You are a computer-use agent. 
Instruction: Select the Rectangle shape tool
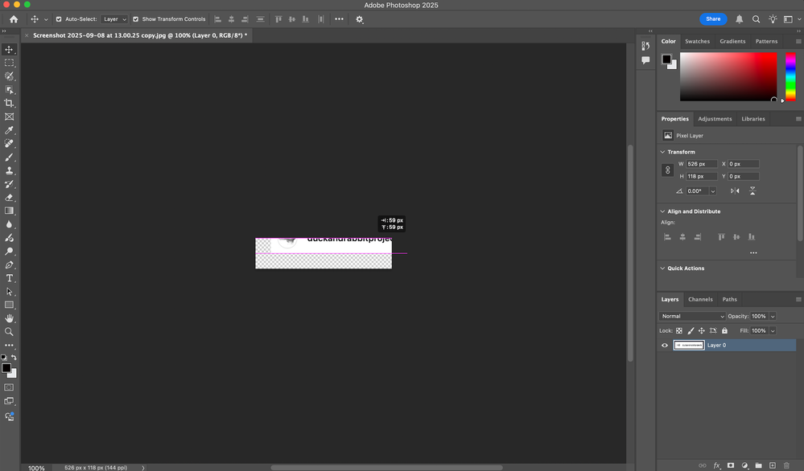(9, 305)
